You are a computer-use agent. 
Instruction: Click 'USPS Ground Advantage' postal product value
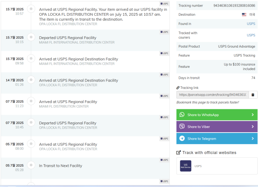click(237, 46)
